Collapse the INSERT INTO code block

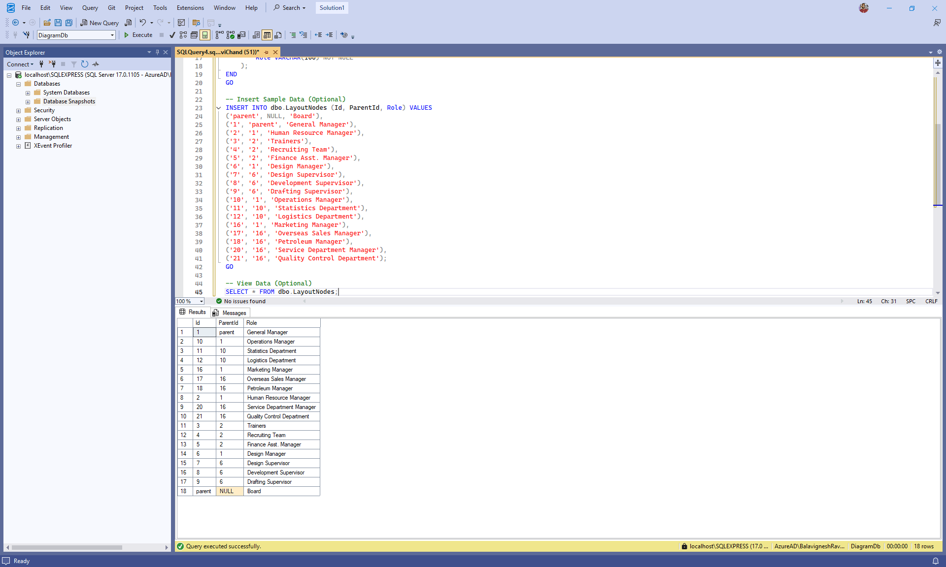click(x=218, y=108)
